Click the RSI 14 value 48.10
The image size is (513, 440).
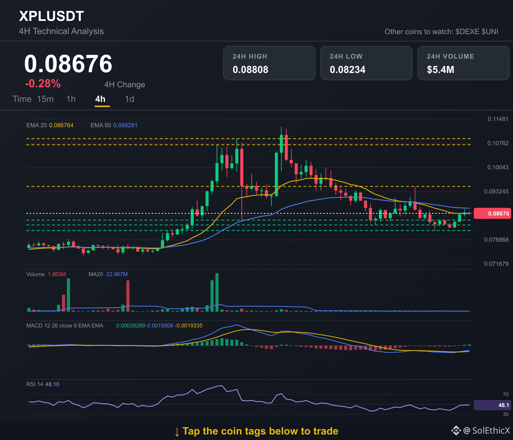point(52,384)
